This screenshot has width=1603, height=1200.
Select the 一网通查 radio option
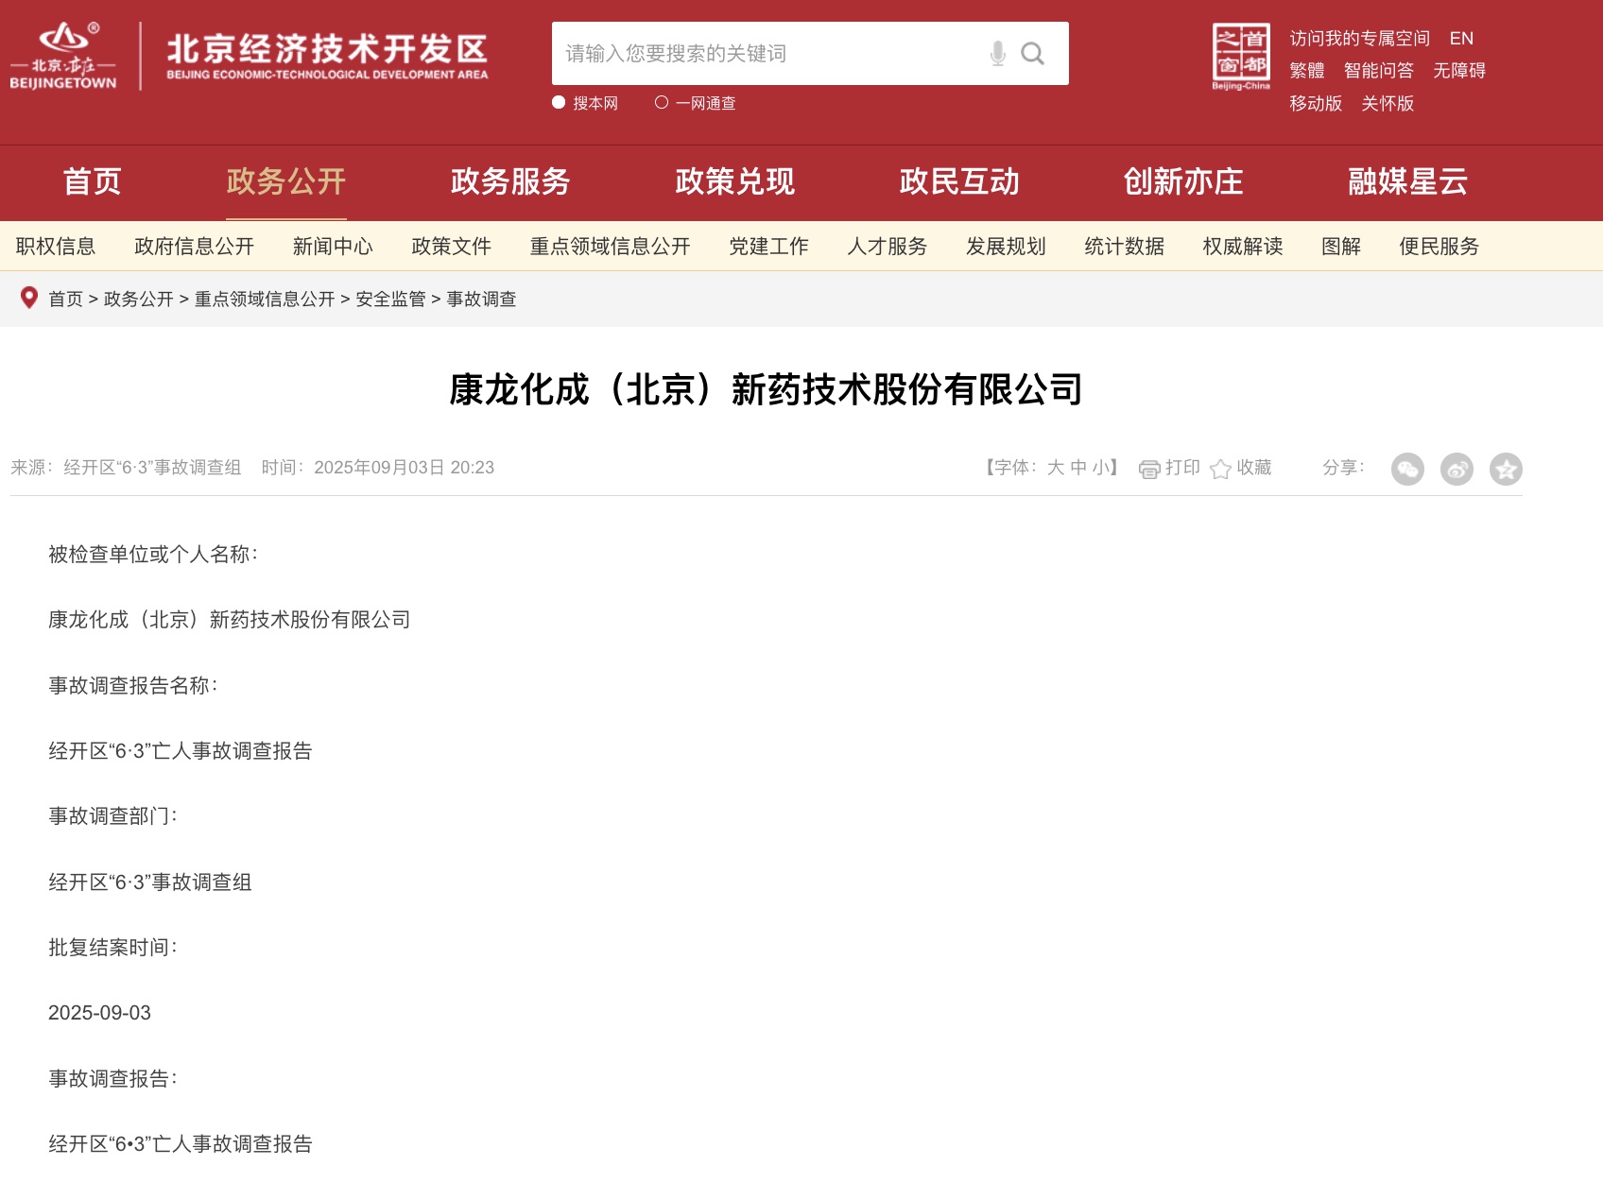coord(662,102)
